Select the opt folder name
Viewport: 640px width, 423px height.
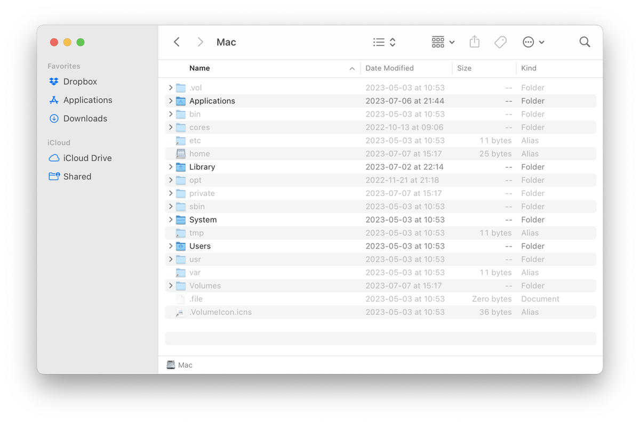pyautogui.click(x=195, y=180)
